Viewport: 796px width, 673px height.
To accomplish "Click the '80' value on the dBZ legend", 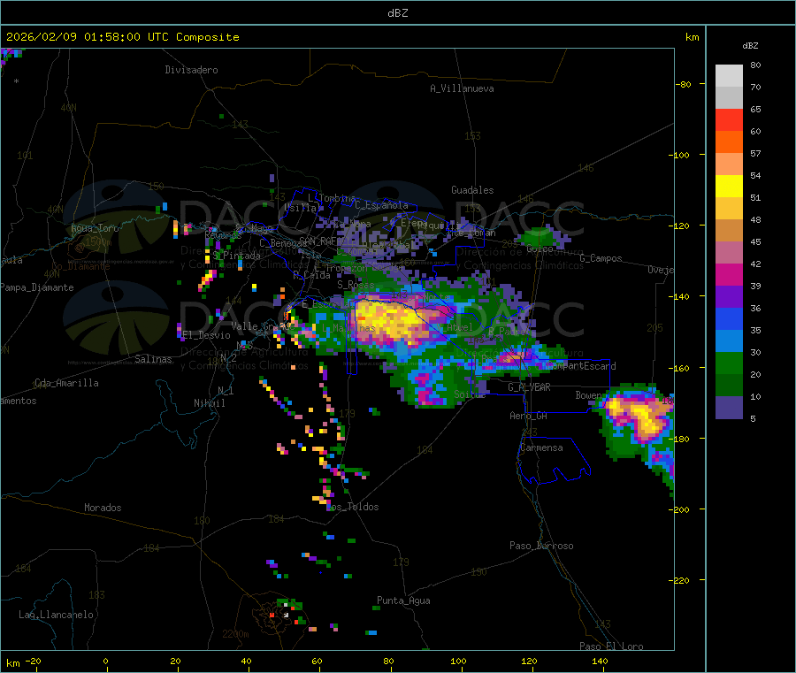I will (755, 65).
